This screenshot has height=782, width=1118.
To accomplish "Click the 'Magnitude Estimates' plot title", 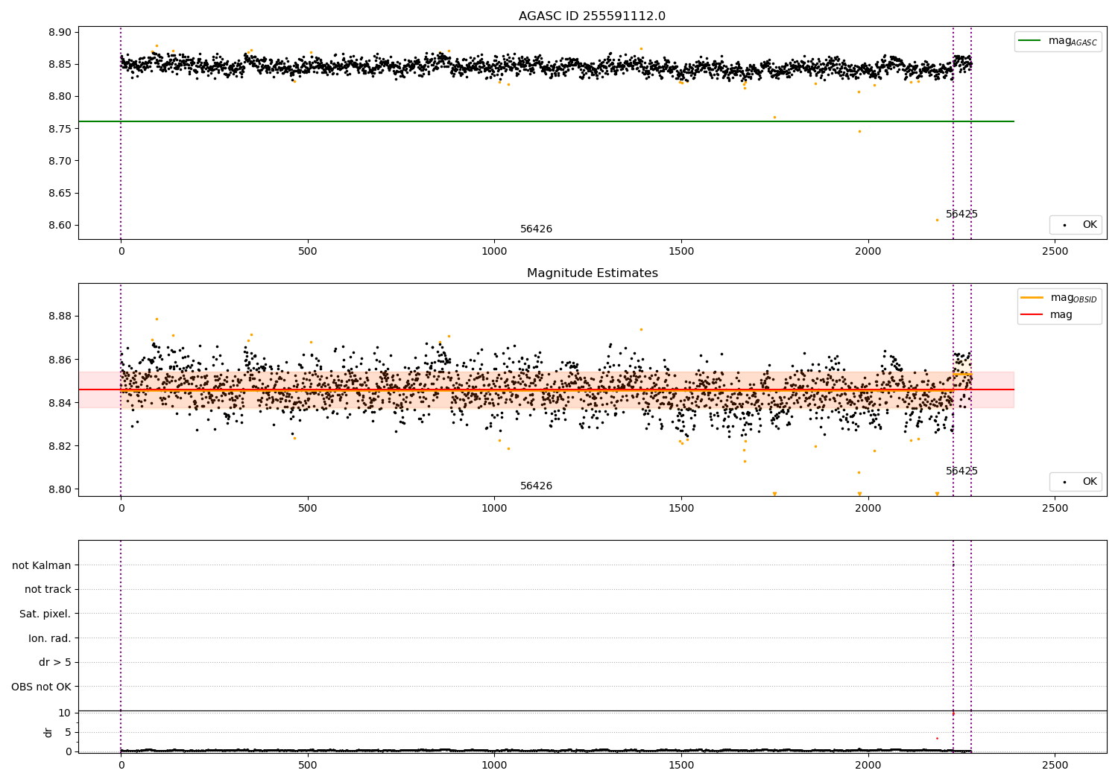I will coord(592,273).
